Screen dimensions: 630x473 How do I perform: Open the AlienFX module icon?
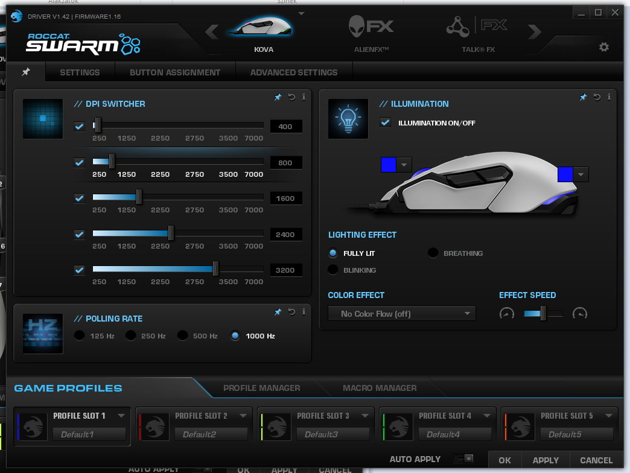(371, 27)
